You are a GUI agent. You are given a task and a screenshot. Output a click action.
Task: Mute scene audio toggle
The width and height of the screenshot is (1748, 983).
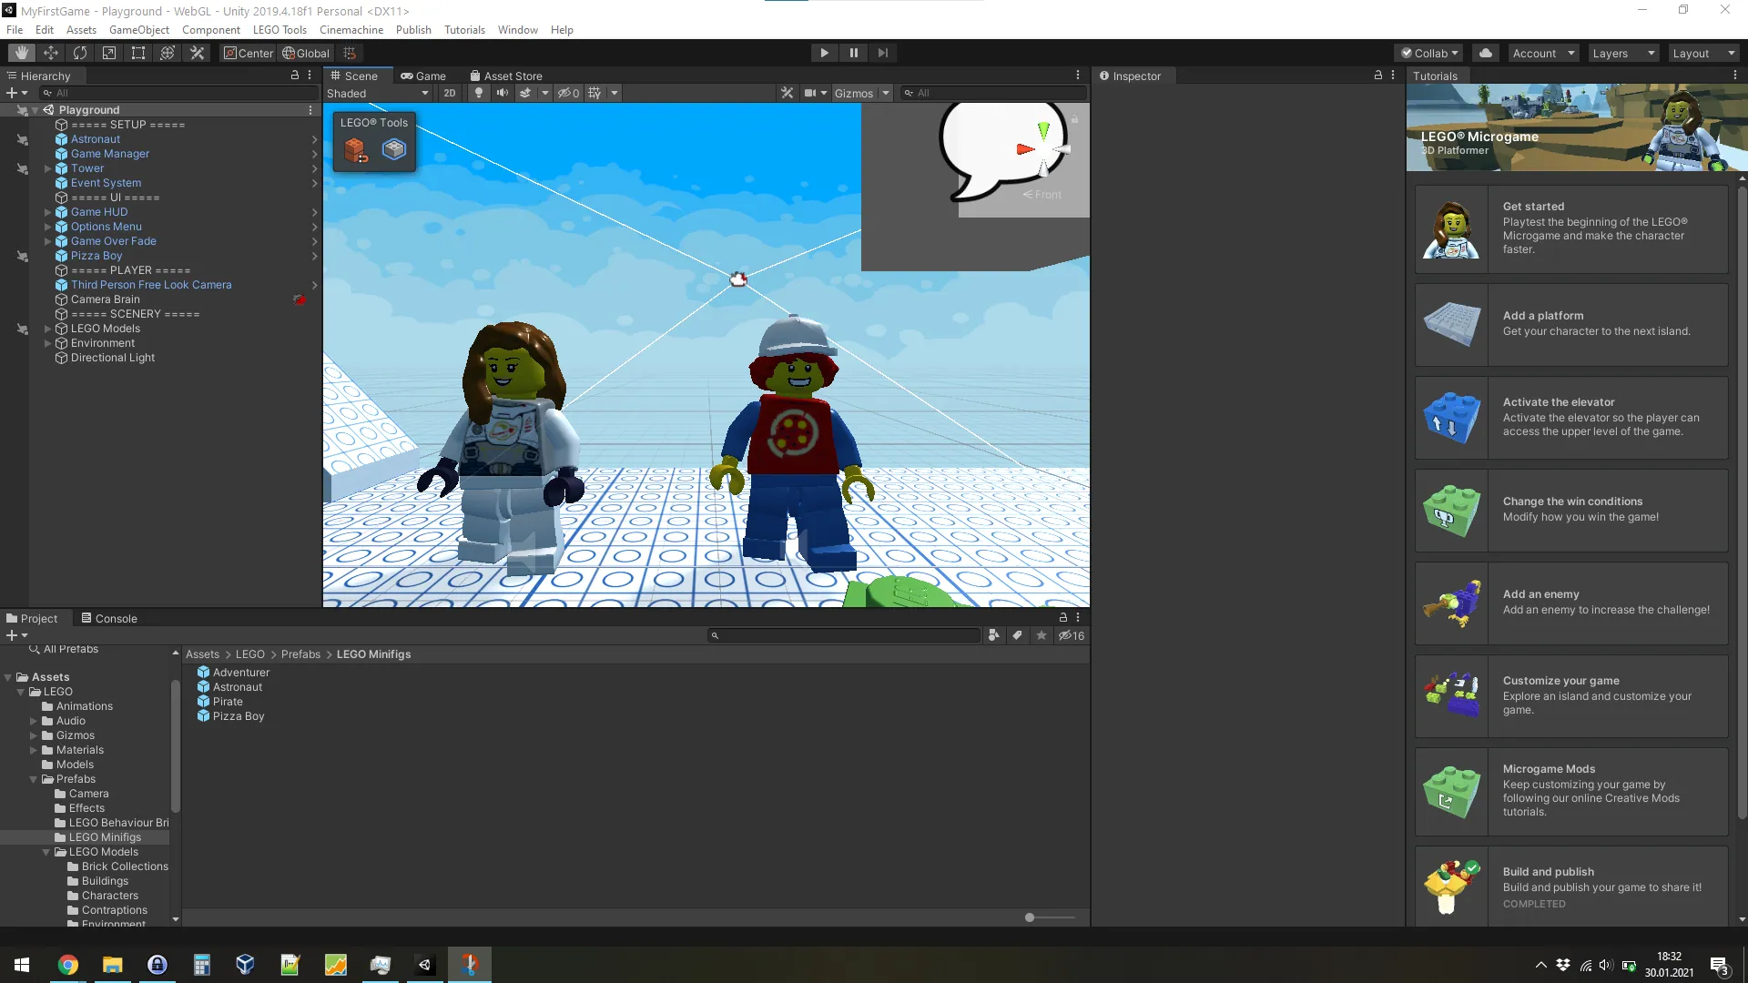click(502, 93)
